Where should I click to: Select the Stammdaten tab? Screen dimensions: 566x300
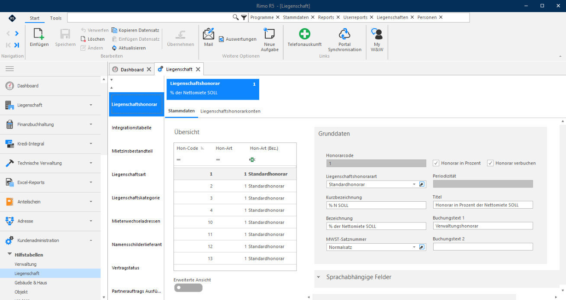(x=181, y=111)
